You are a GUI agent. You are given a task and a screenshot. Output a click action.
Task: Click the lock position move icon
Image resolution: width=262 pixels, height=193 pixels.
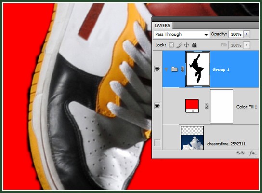(x=186, y=45)
